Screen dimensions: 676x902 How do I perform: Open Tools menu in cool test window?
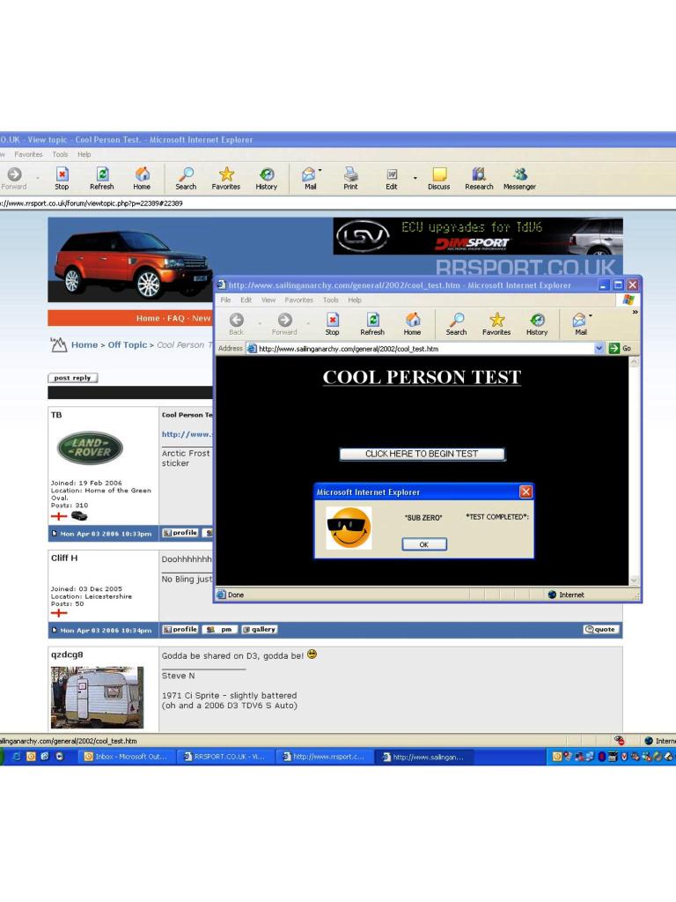coord(331,299)
